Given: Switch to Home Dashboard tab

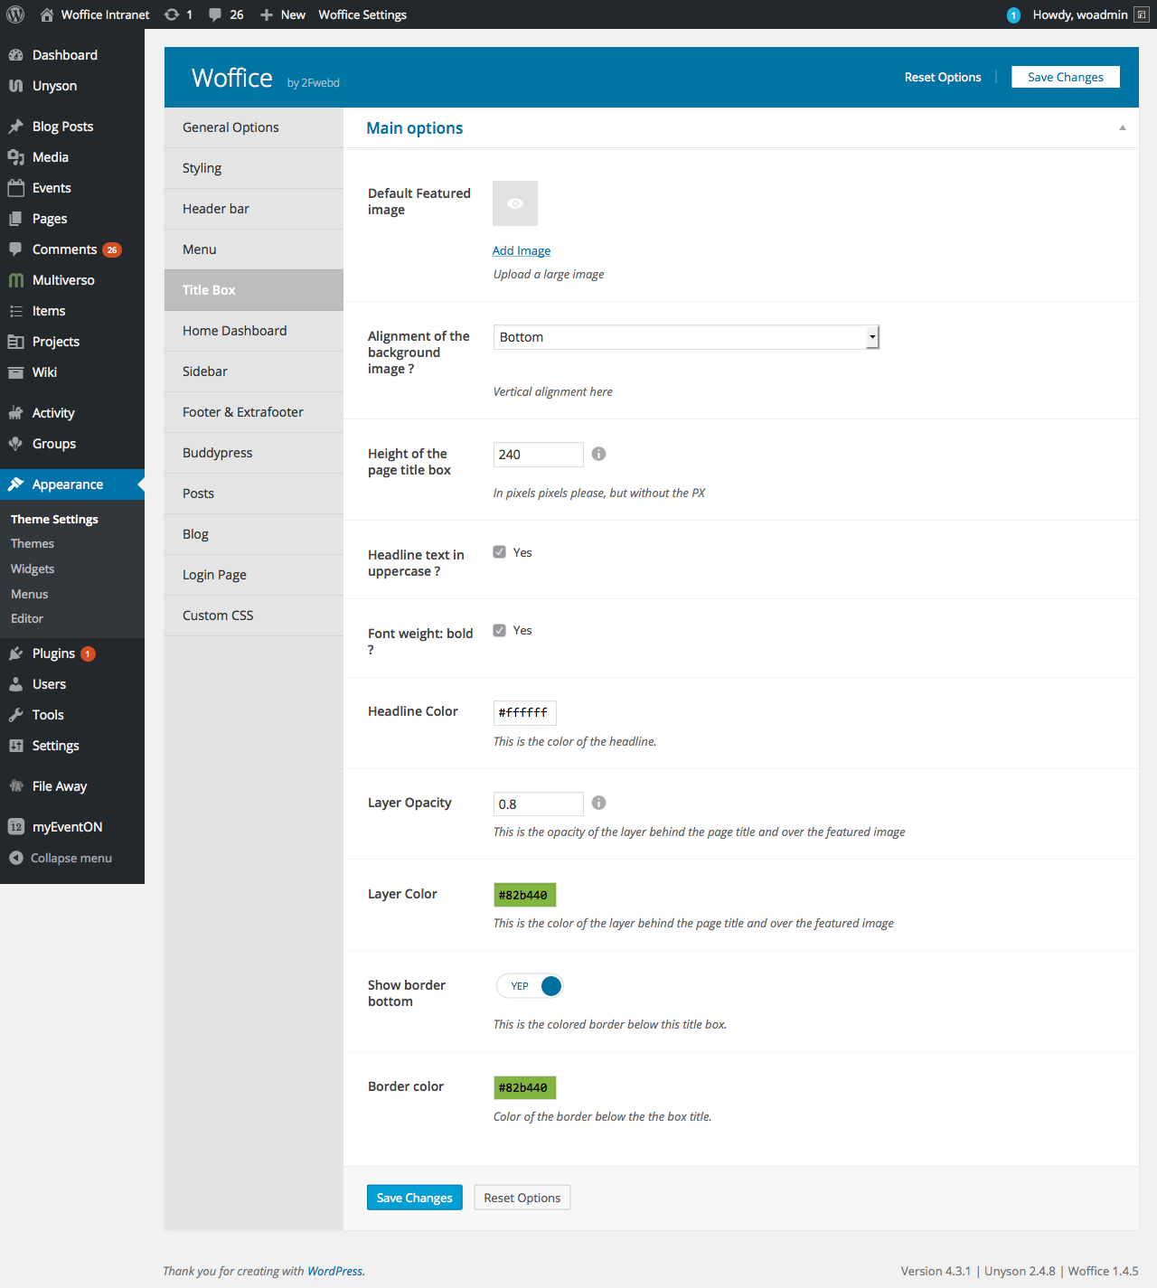Looking at the screenshot, I should (x=254, y=331).
